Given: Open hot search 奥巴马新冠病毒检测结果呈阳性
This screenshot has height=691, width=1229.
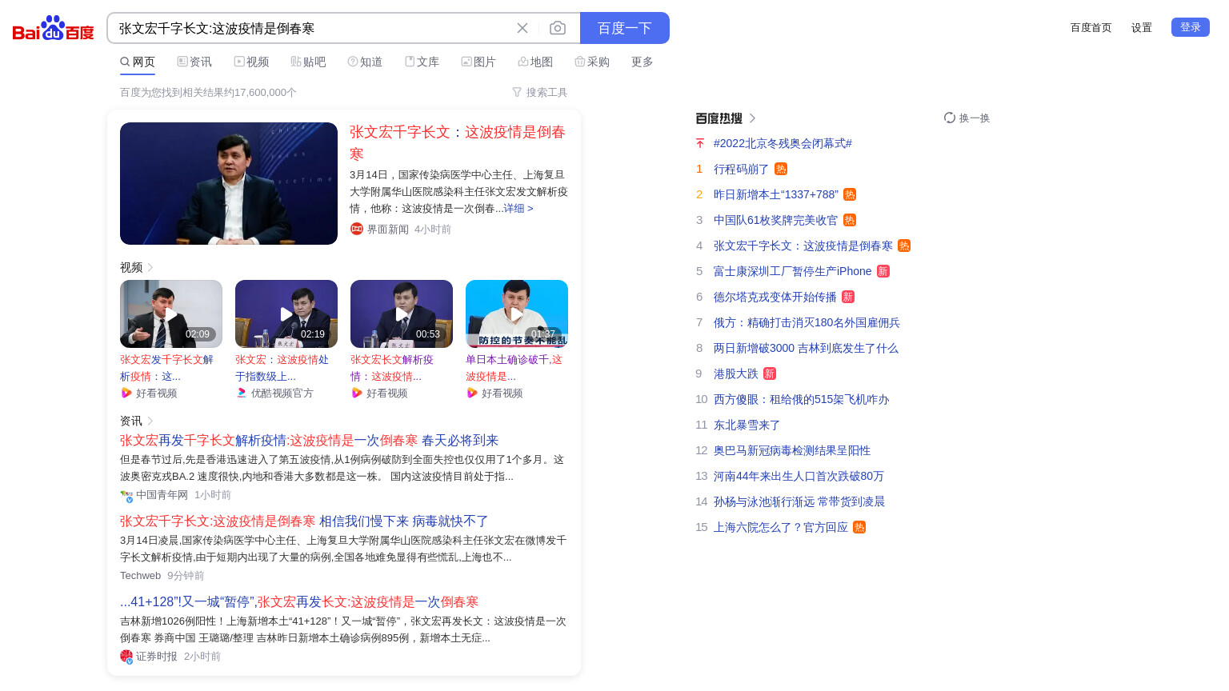Looking at the screenshot, I should click(792, 450).
